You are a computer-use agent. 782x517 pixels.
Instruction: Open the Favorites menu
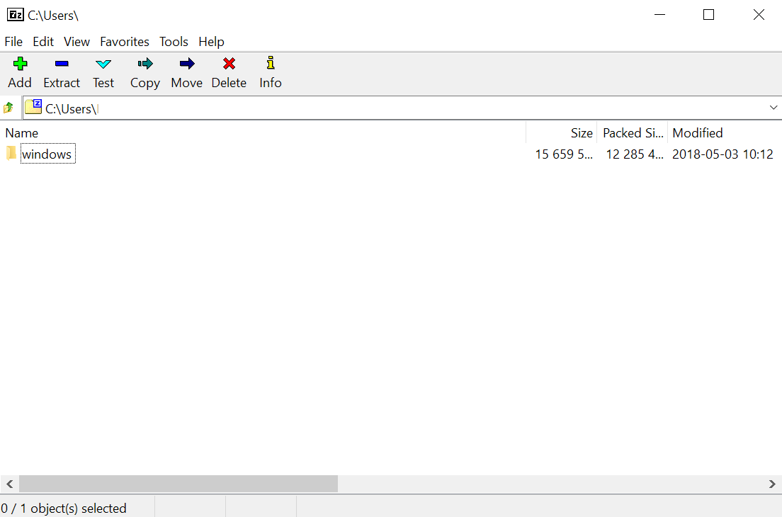pos(125,41)
